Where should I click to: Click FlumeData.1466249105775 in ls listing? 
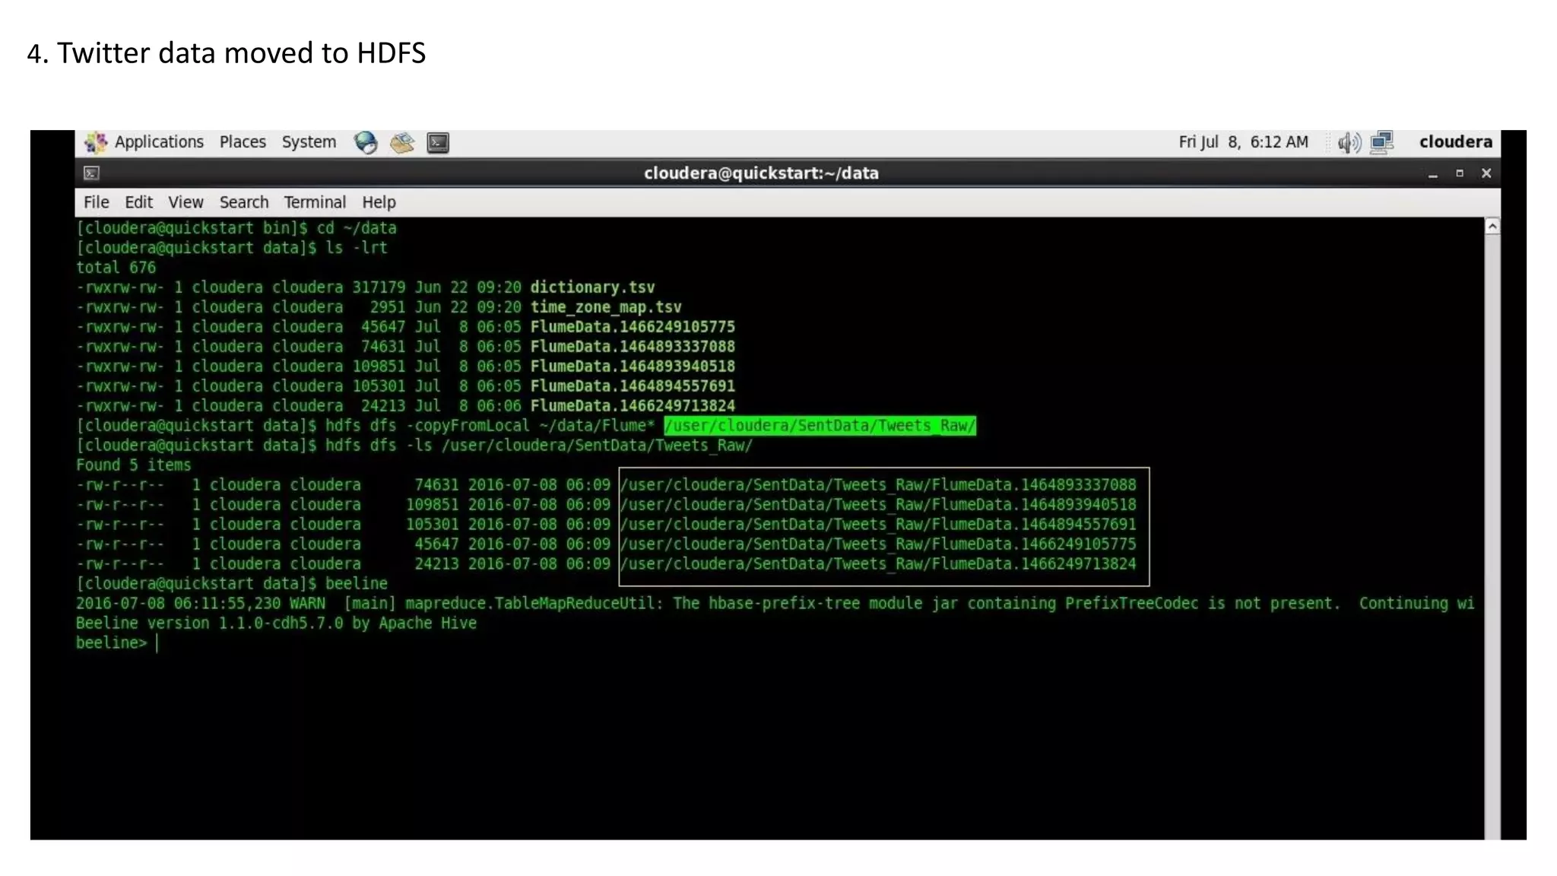(x=633, y=327)
